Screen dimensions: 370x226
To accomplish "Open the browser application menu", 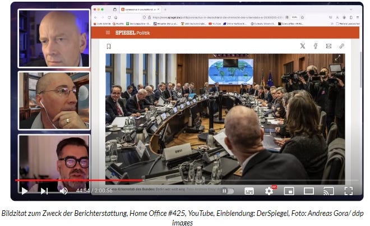I will pyautogui.click(x=358, y=17).
